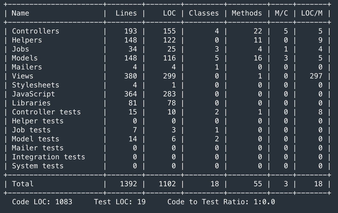338x213 pixels.
Task: Click the "Helpers" row name
Action: point(27,40)
